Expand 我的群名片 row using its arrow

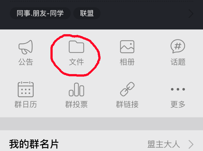click(191, 144)
